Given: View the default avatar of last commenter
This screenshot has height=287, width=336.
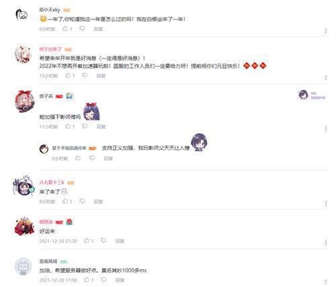Looking at the screenshot, I should 23,266.
